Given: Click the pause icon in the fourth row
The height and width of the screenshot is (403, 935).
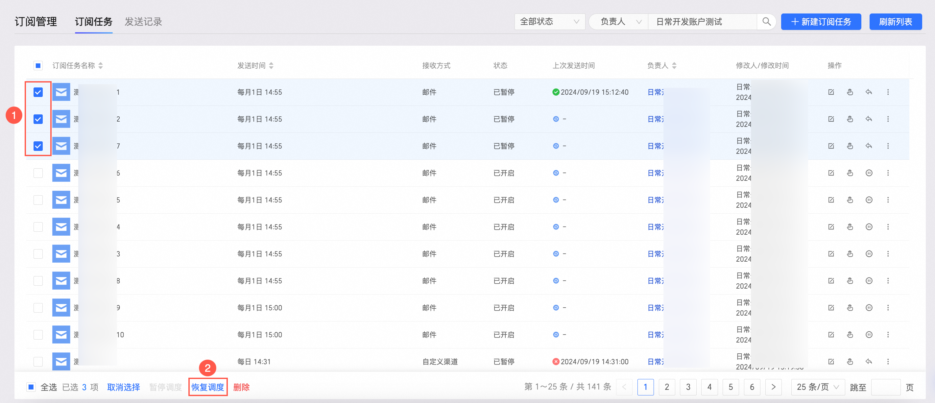Looking at the screenshot, I should tap(869, 173).
